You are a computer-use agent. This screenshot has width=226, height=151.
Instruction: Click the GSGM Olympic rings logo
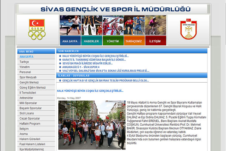pyautogui.click(x=37, y=29)
